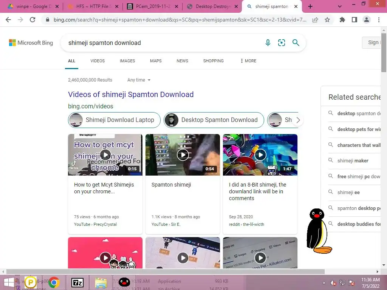The image size is (387, 290).
Task: Open I did an 8-Bit shimeji title
Action: pyautogui.click(x=258, y=191)
